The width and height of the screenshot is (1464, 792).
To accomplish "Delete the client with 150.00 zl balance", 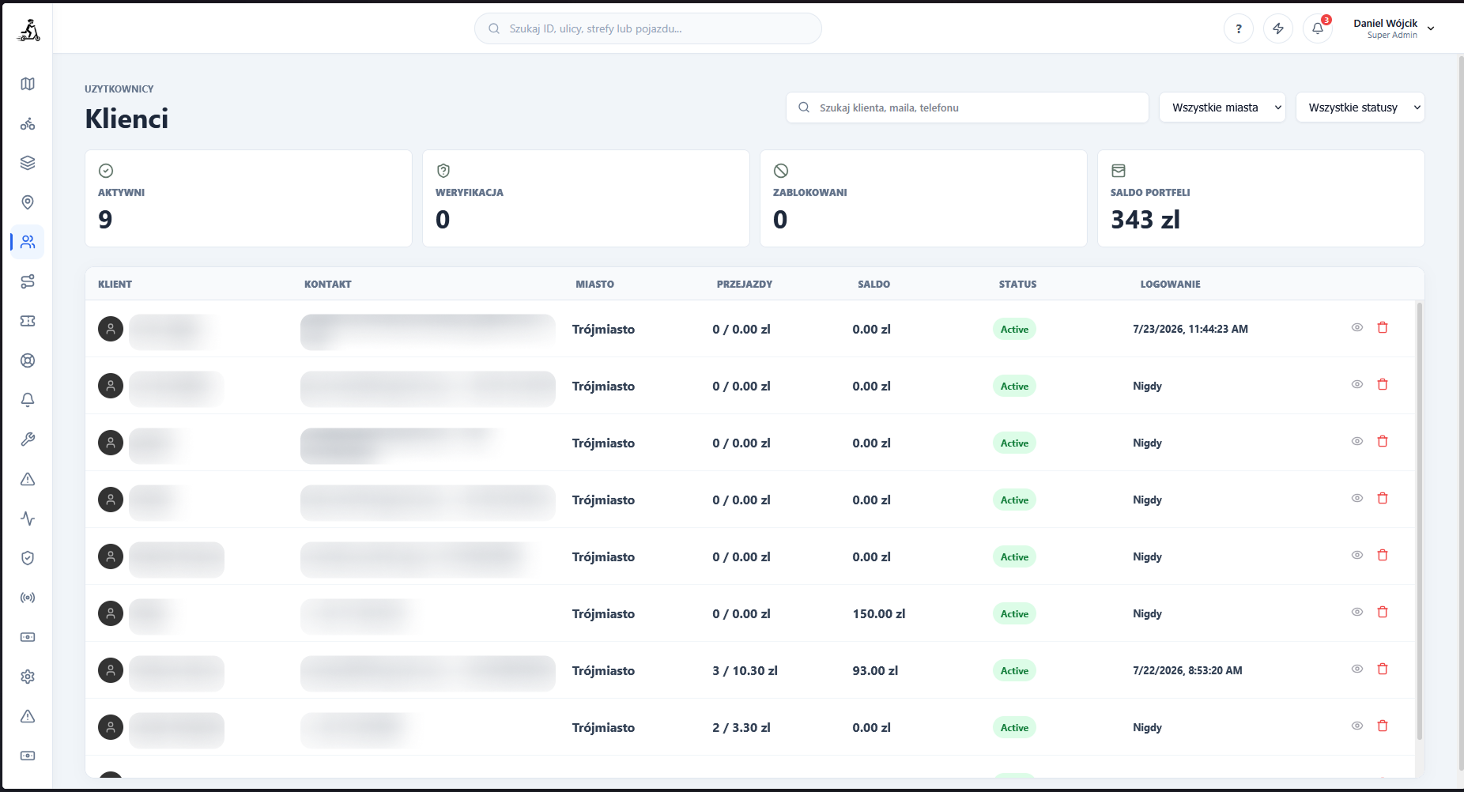I will click(x=1383, y=612).
